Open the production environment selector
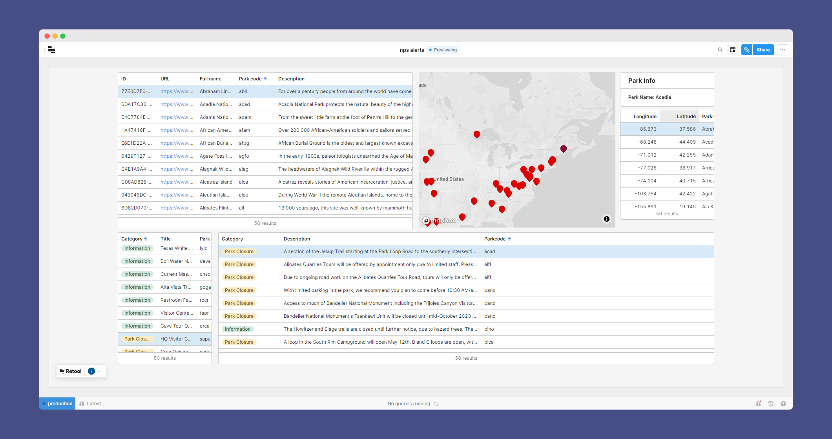Screen dimensions: 832x439 [58, 404]
